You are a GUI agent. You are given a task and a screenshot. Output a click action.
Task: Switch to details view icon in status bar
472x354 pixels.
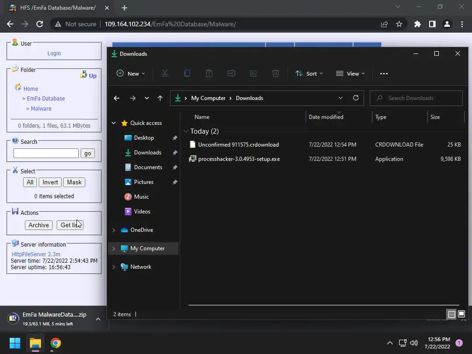click(452, 314)
